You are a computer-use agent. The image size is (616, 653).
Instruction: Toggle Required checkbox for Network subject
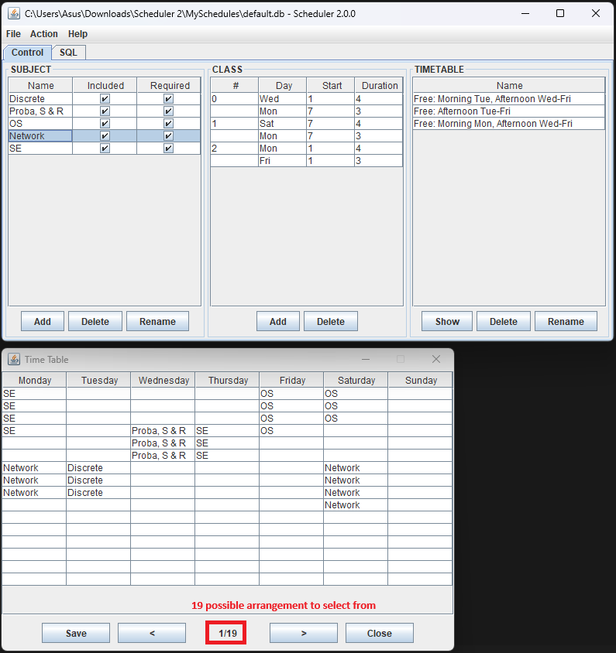[168, 135]
